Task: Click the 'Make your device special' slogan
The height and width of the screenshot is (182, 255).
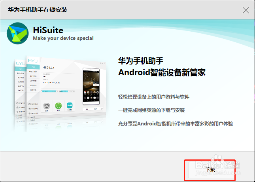Action: click(x=63, y=38)
